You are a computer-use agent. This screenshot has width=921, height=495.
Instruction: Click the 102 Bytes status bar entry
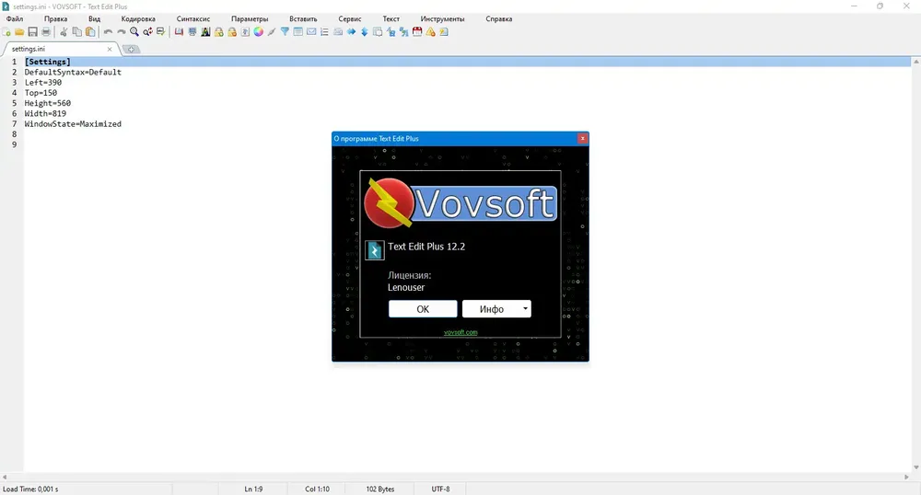point(380,489)
